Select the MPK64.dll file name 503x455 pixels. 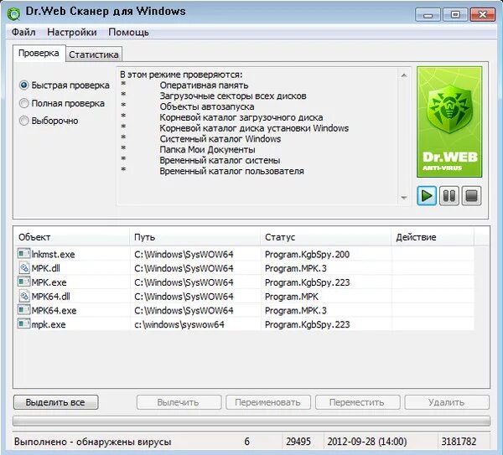coord(50,297)
